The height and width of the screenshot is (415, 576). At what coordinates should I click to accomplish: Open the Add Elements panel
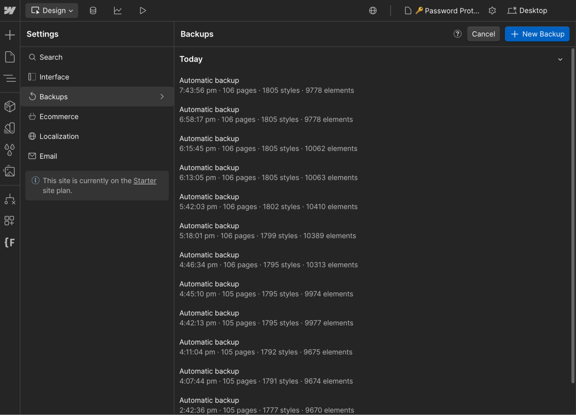10,35
